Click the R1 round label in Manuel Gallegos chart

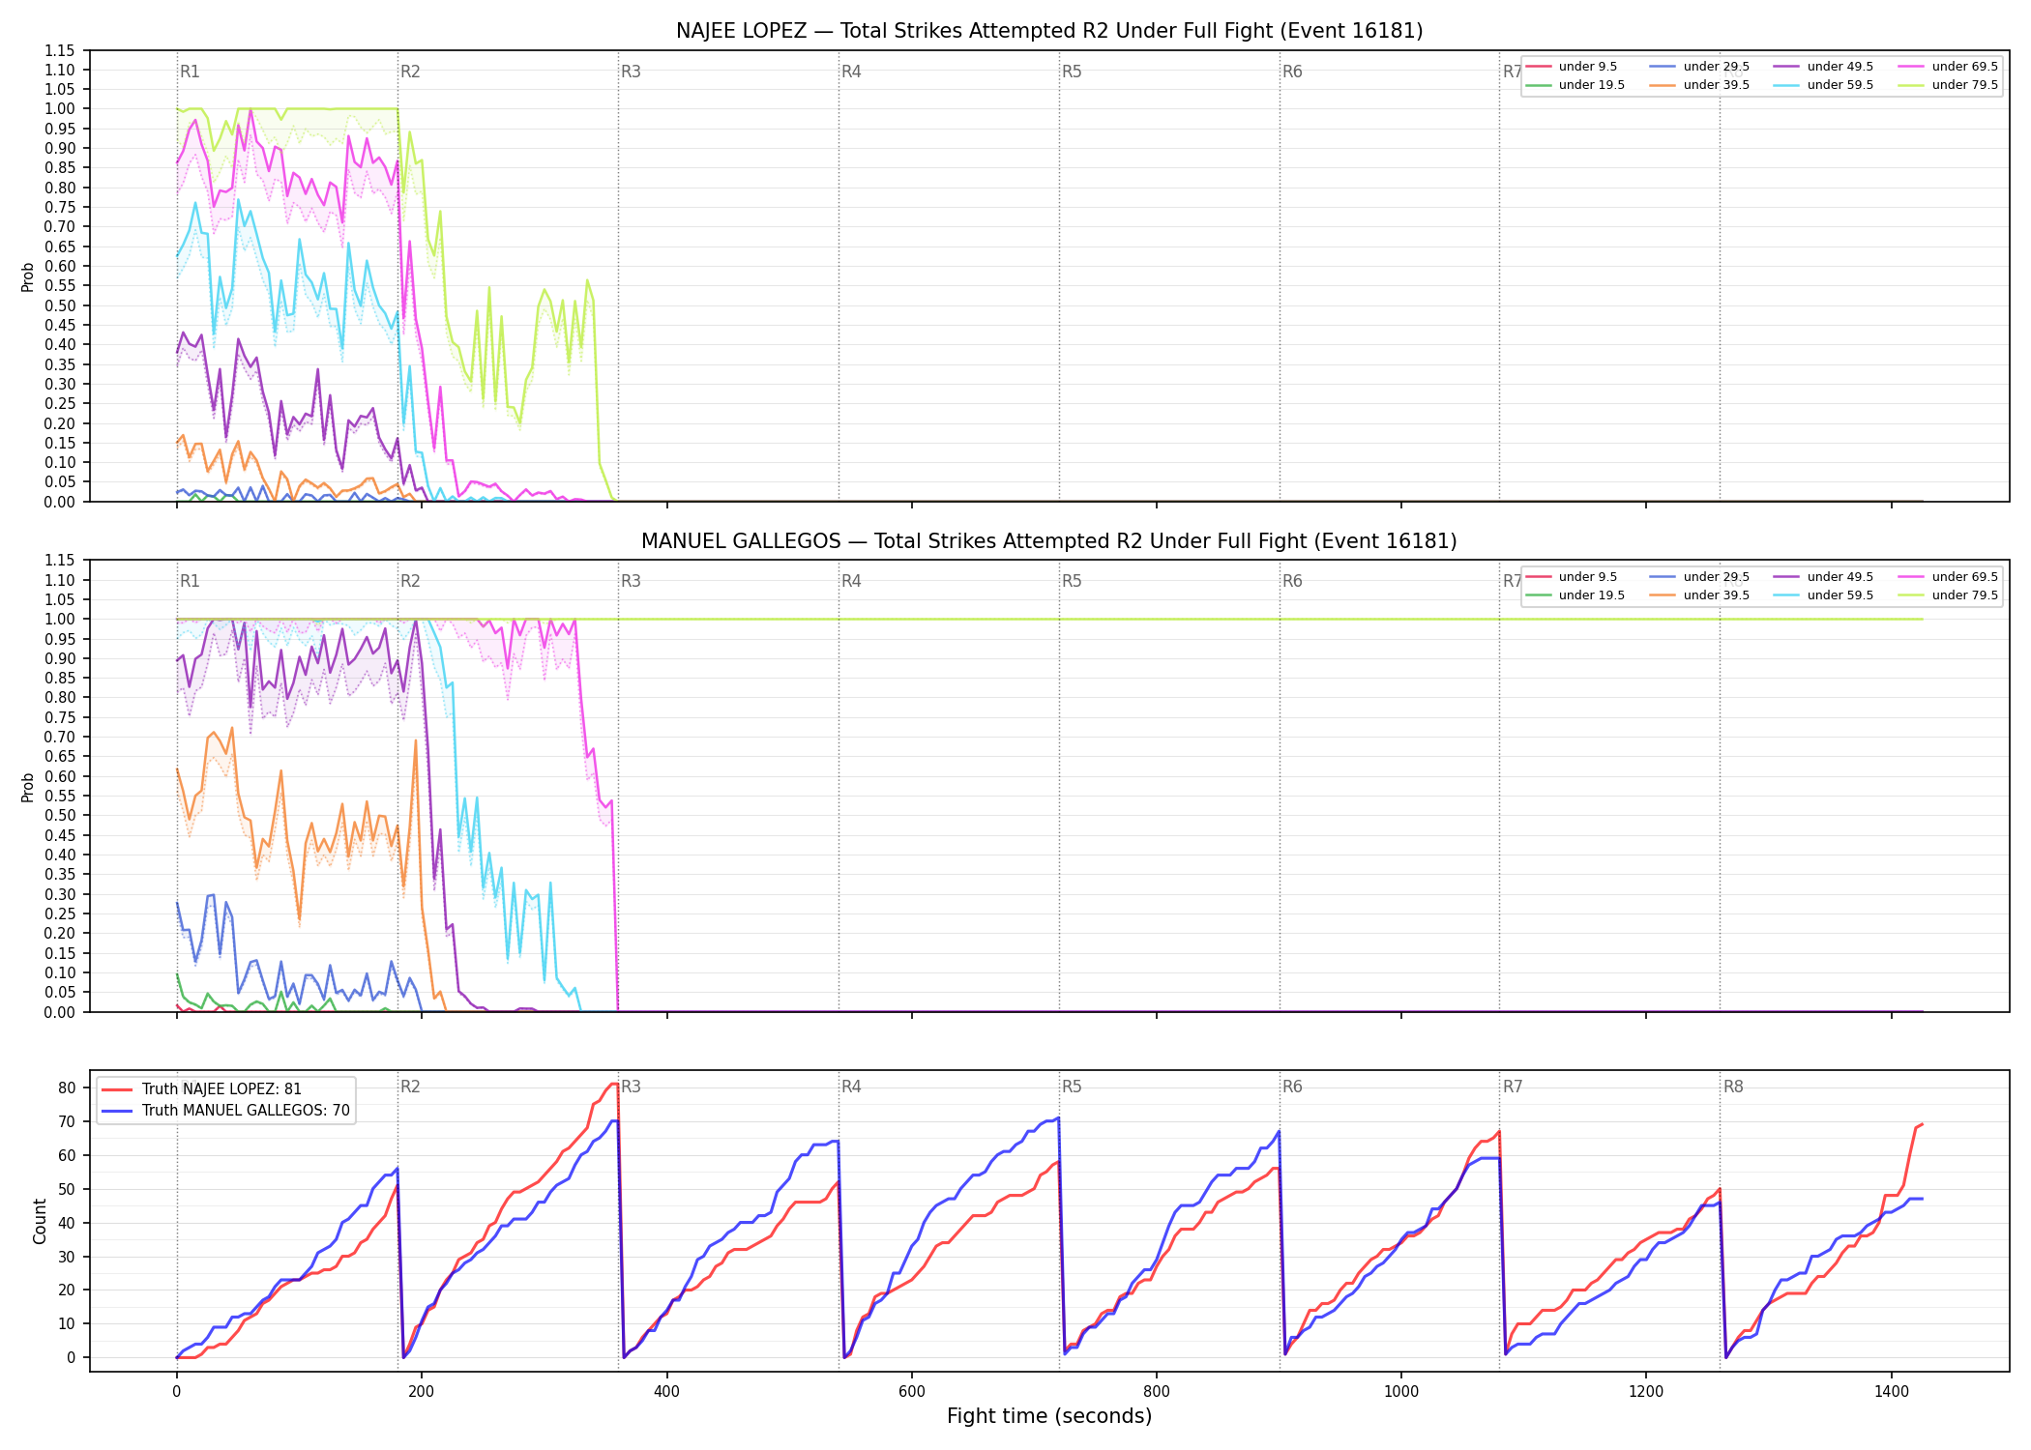[x=190, y=581]
